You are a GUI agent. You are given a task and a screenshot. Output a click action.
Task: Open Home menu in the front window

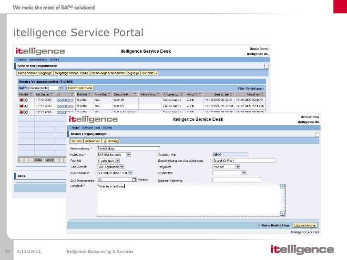coord(75,128)
